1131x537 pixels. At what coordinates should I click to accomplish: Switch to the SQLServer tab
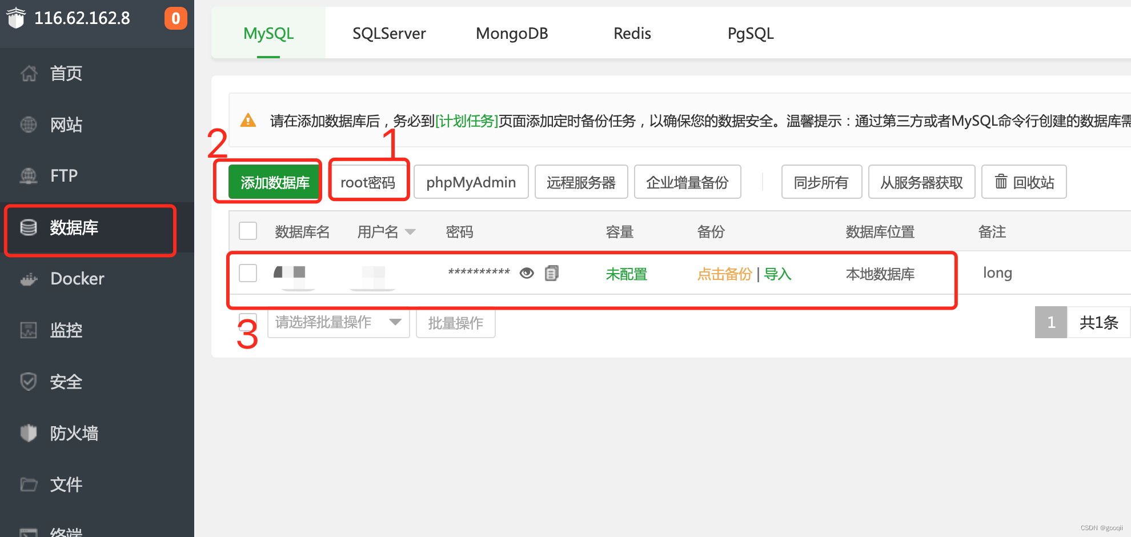coord(389,33)
